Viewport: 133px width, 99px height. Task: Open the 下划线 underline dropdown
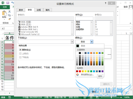tap(72, 42)
